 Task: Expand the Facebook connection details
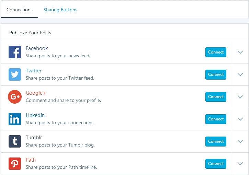coord(240,52)
